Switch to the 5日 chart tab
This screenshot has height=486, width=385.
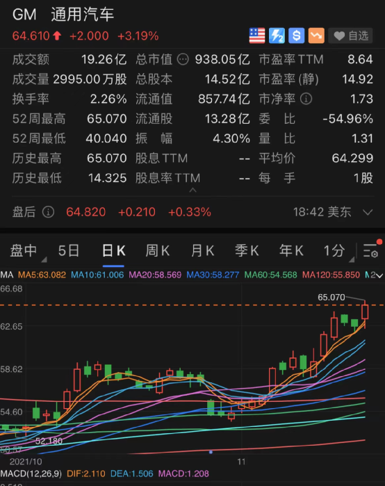click(69, 250)
